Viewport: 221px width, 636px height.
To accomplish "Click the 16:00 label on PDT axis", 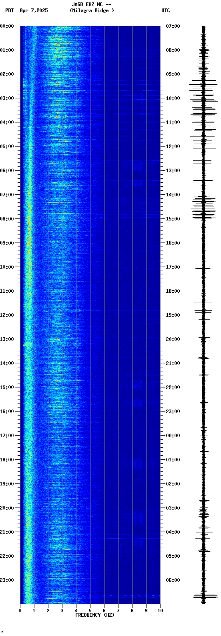I will click(x=7, y=412).
